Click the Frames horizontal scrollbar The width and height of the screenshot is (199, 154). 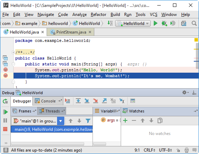(48, 144)
